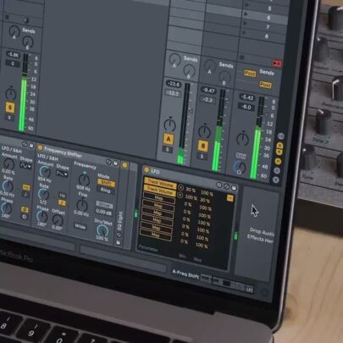Image resolution: width=343 pixels, height=343 pixels.
Task: Remove the second Track Volume mapping
Action: point(180,195)
